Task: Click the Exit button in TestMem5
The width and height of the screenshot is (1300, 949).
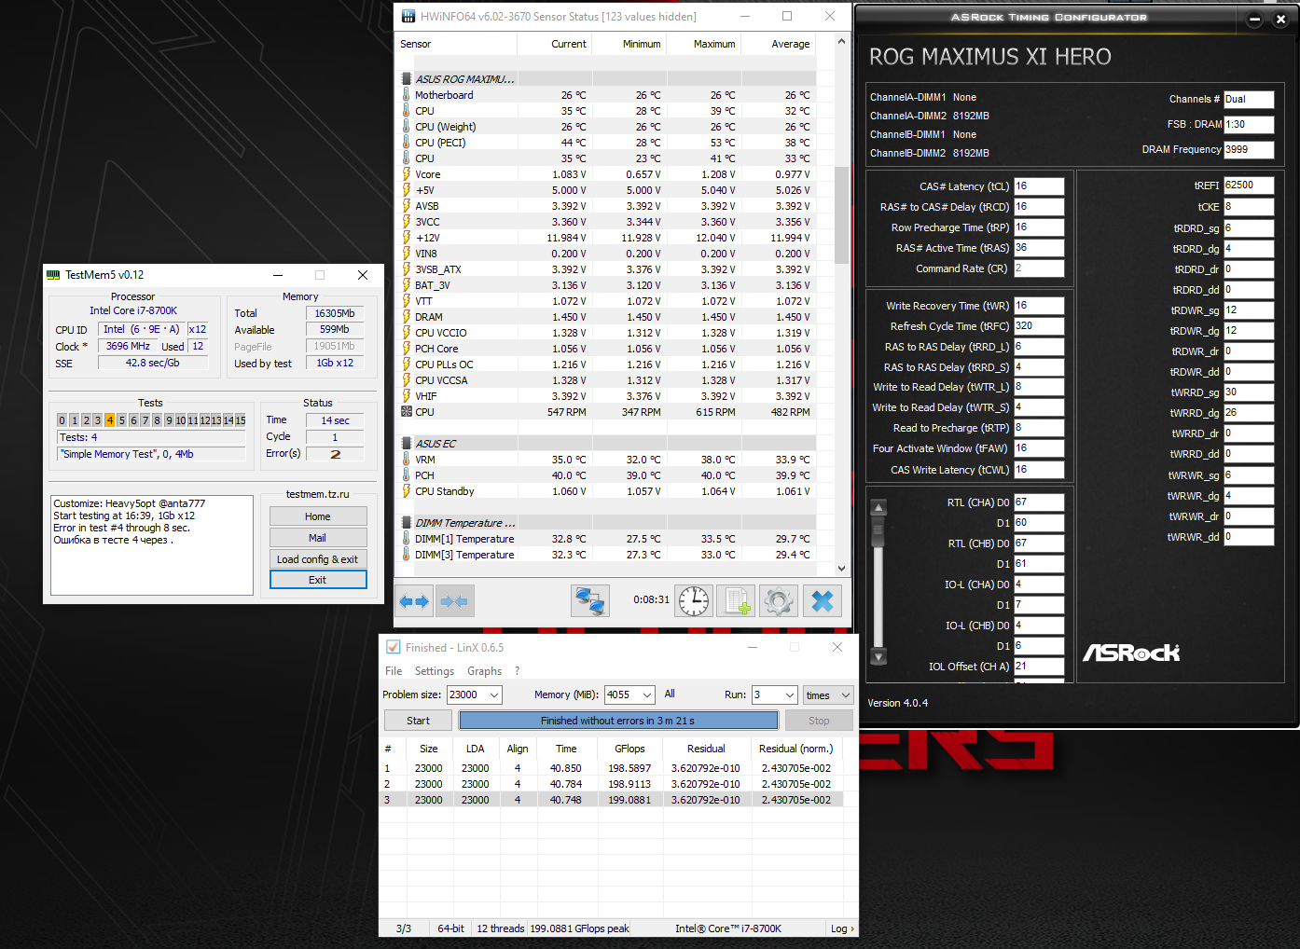Action: 318,580
